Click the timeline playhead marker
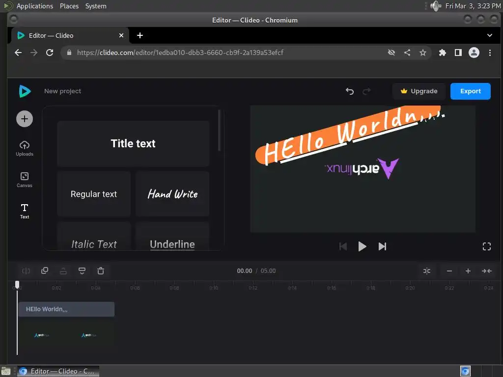Screen dimensions: 503x377 pyautogui.click(x=17, y=284)
